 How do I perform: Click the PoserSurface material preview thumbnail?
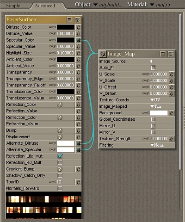[43, 205]
